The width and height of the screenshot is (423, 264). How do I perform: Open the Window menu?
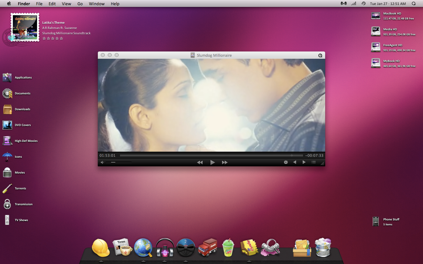97,4
